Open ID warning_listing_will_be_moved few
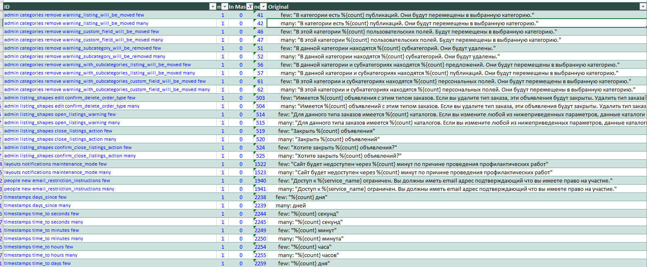This screenshot has width=647, height=267. [x=74, y=15]
